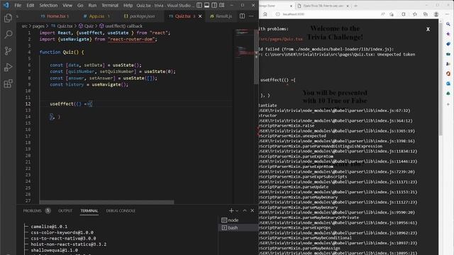Open the Edit menu
This screenshot has width=454, height=255.
tap(30, 5)
